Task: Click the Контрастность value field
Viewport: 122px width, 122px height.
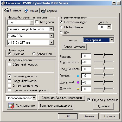Action: coord(86,62)
